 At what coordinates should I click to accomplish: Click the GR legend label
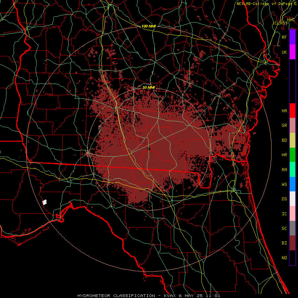tap(284, 125)
